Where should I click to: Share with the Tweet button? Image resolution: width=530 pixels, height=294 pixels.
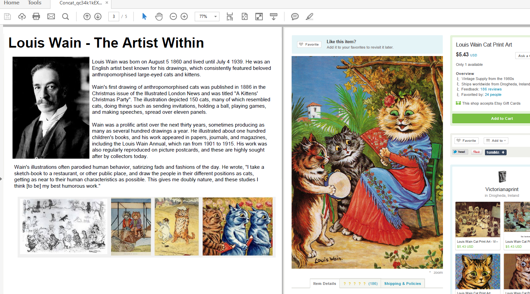coord(460,152)
